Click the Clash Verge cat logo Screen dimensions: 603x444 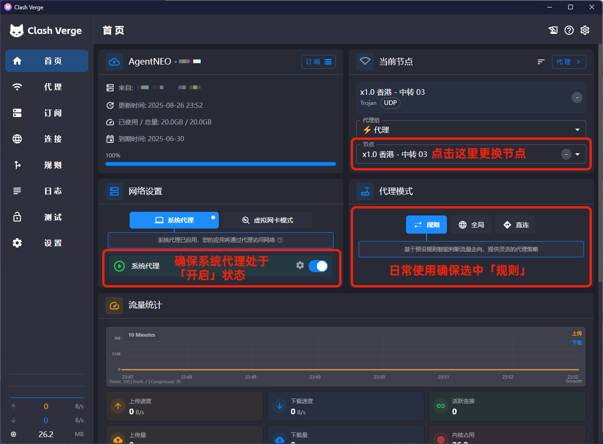tap(17, 31)
